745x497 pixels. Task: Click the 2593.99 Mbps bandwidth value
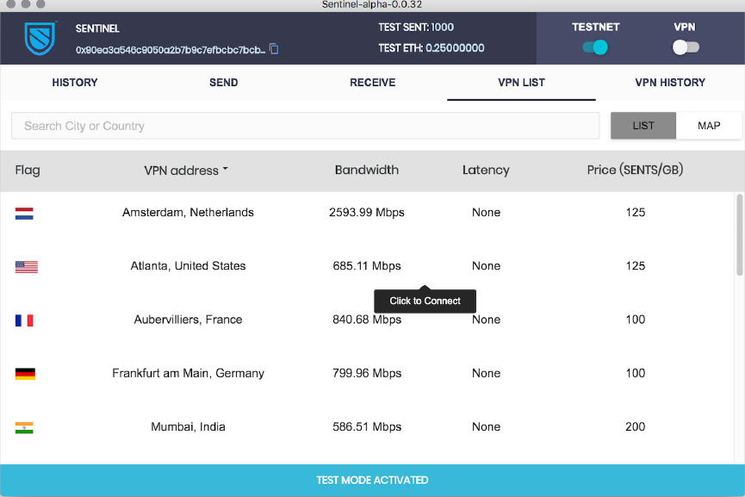click(x=366, y=213)
